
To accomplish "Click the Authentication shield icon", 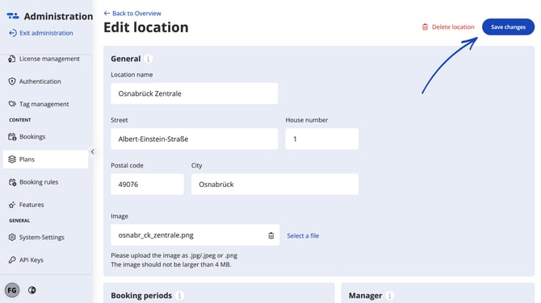I will click(12, 81).
